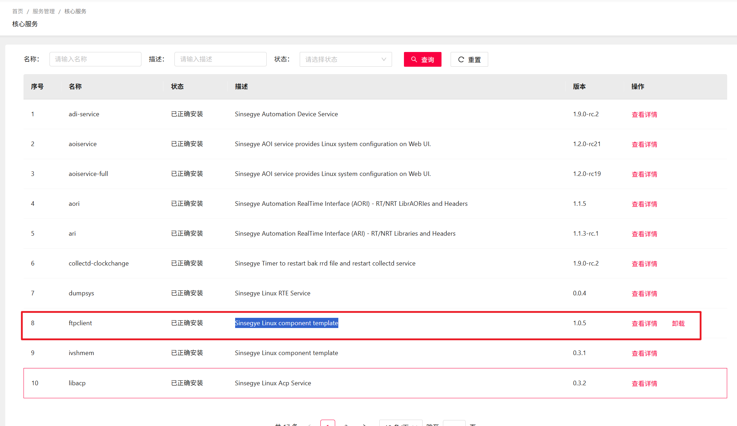The image size is (737, 426).
Task: Click version 1.1.5 cell
Action: (579, 204)
